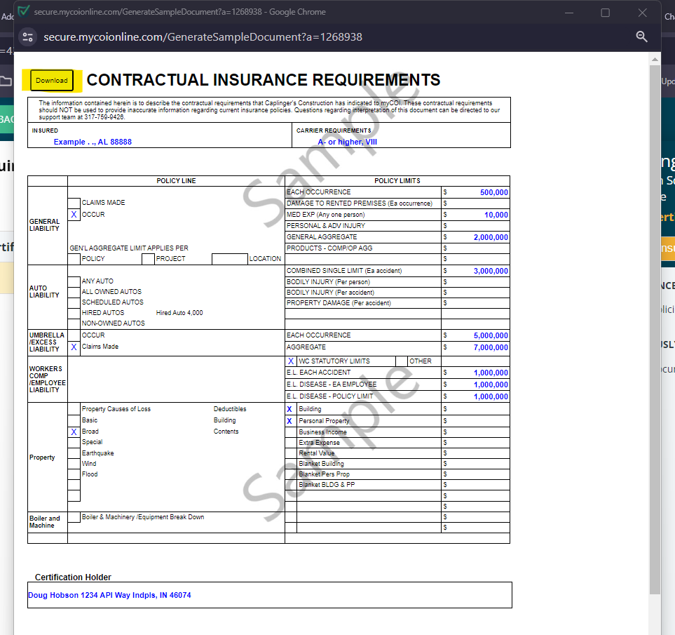Check the ANY AUTO checkbox
This screenshot has height=635, width=675.
pyautogui.click(x=74, y=281)
